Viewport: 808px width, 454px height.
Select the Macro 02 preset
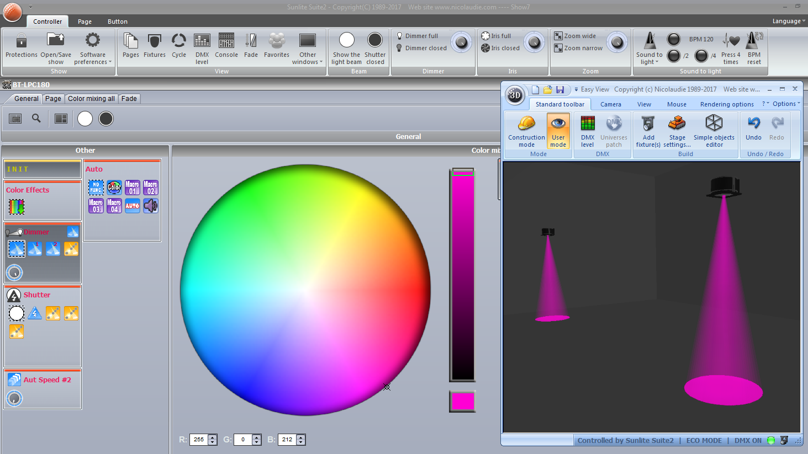point(151,188)
